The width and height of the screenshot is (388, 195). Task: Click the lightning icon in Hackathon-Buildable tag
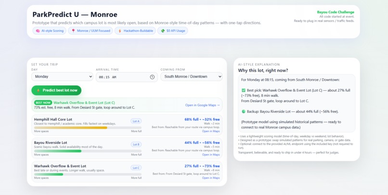click(x=120, y=31)
